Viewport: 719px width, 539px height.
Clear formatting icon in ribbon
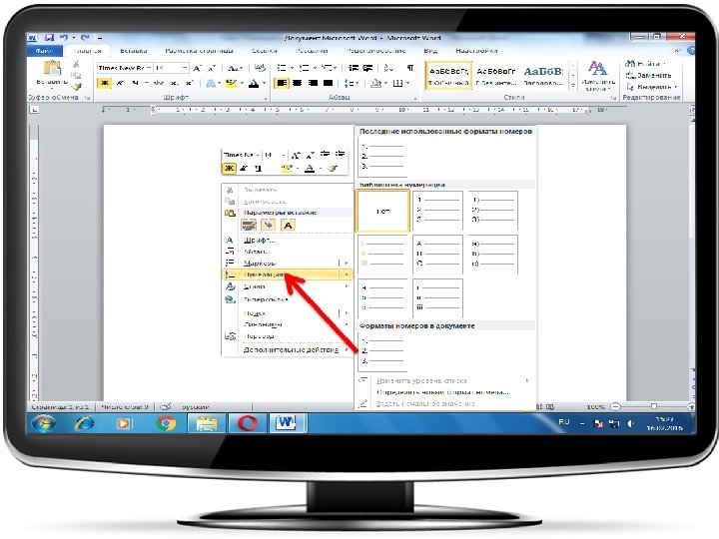point(260,68)
